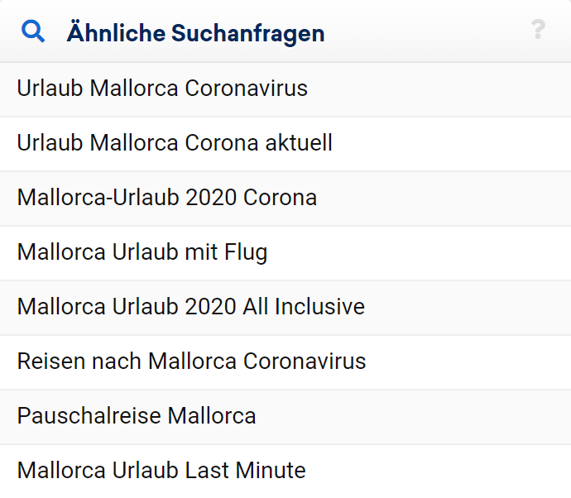Open the "Pauschalreise Mallorca" suggestion
The height and width of the screenshot is (498, 571).
(137, 416)
